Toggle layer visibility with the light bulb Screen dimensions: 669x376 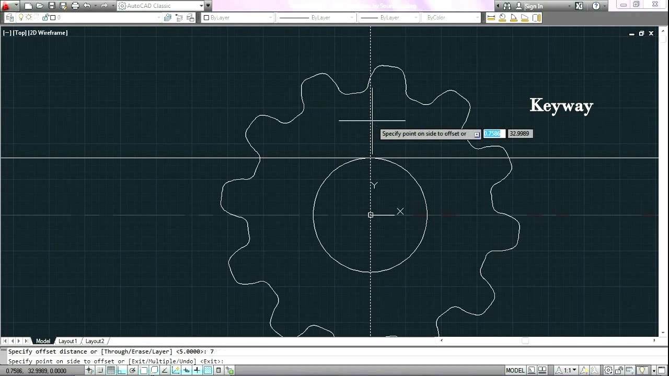tap(21, 17)
